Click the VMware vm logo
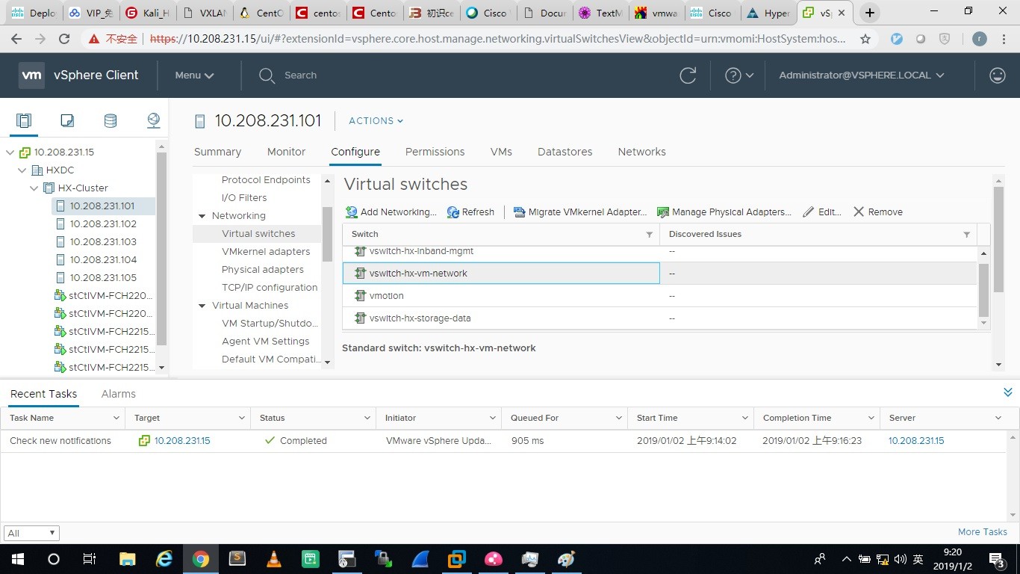 (31, 75)
